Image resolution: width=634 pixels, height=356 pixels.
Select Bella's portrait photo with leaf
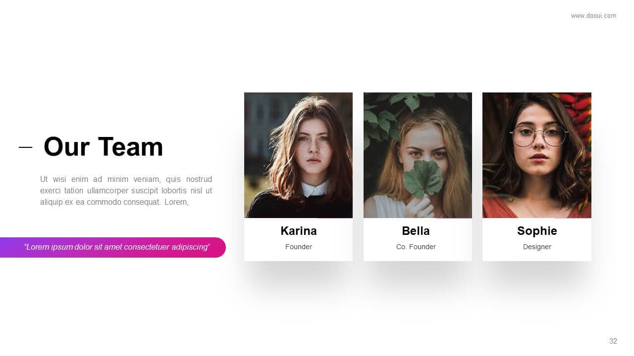[418, 155]
